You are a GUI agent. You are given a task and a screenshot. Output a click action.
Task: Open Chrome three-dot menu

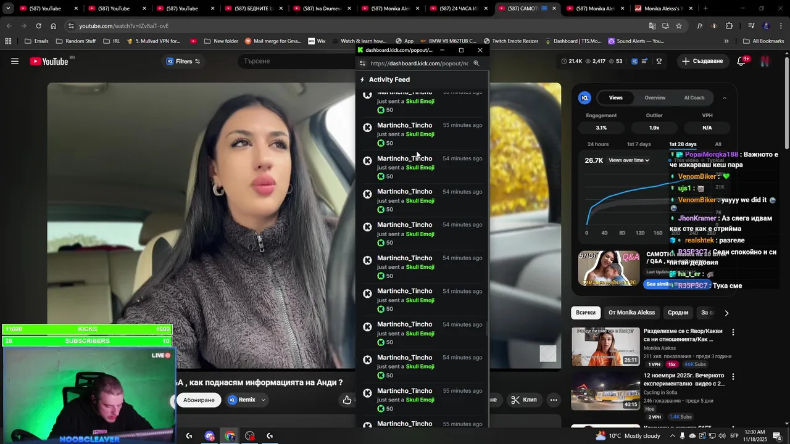click(x=781, y=26)
